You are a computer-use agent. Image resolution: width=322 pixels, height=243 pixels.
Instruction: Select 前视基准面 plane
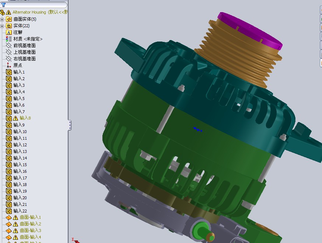click(24, 46)
